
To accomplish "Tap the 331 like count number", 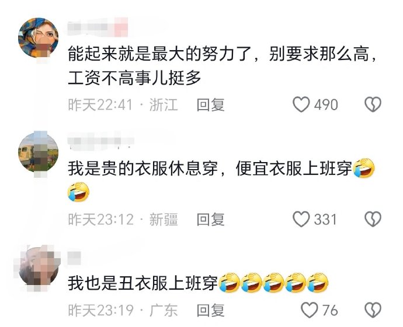I will tap(325, 219).
